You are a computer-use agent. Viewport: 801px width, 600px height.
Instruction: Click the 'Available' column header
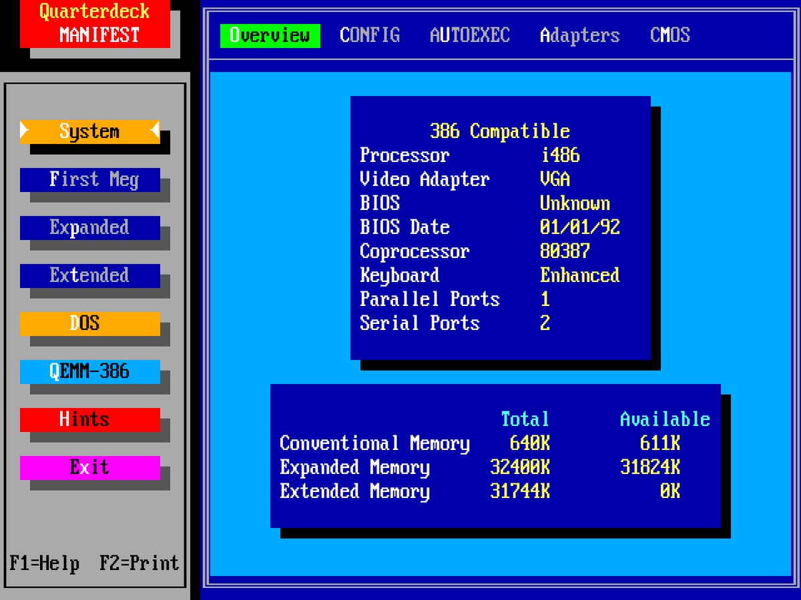[x=665, y=419]
